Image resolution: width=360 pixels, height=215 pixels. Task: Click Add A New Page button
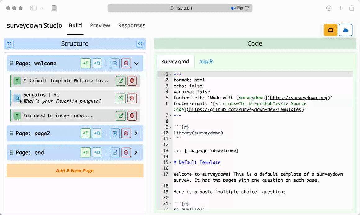click(x=75, y=170)
